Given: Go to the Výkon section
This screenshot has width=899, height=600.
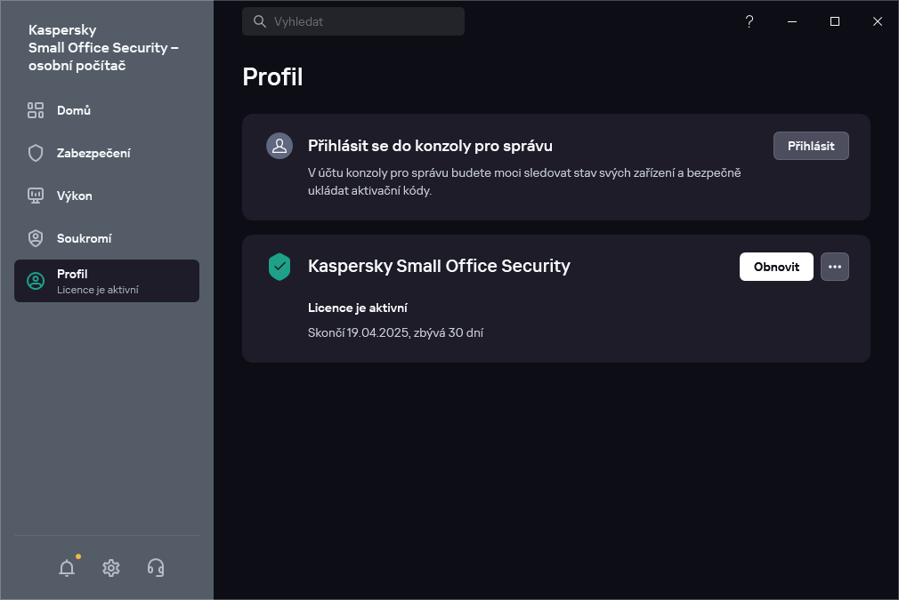Looking at the screenshot, I should tap(75, 196).
